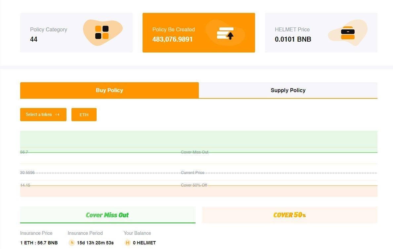Click the HELMET Price briefcase icon
The width and height of the screenshot is (393, 249).
[x=348, y=33]
